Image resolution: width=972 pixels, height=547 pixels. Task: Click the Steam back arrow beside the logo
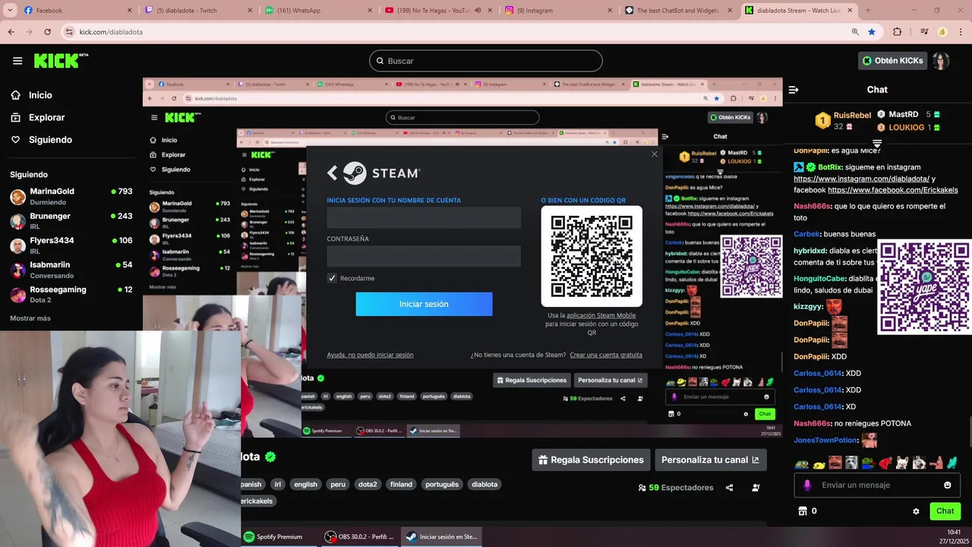coord(332,173)
